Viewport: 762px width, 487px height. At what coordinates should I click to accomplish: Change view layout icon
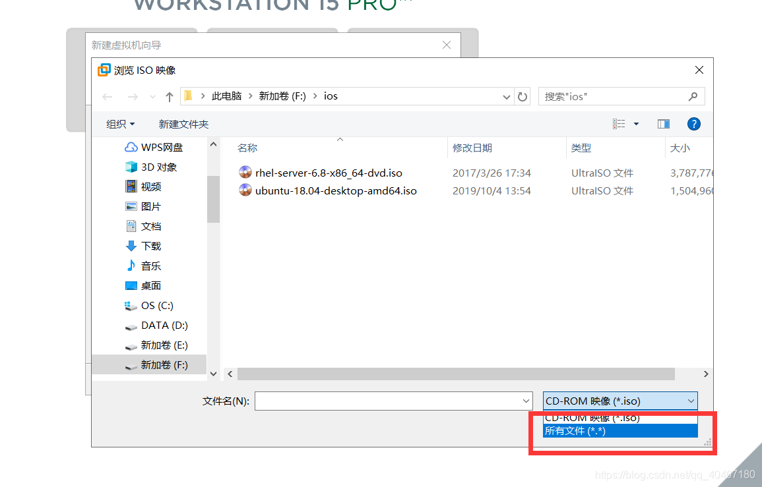coord(619,124)
